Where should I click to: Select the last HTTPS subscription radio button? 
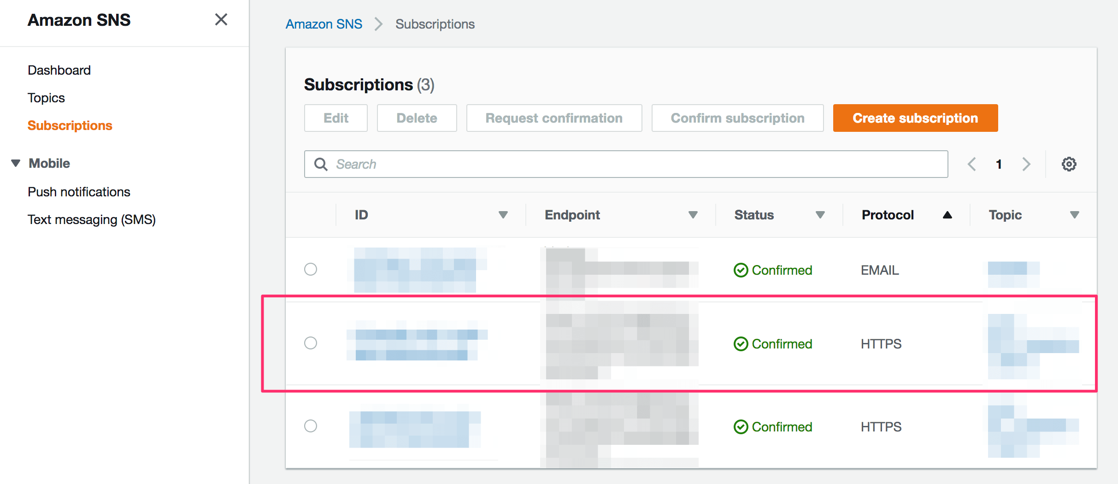(x=311, y=426)
